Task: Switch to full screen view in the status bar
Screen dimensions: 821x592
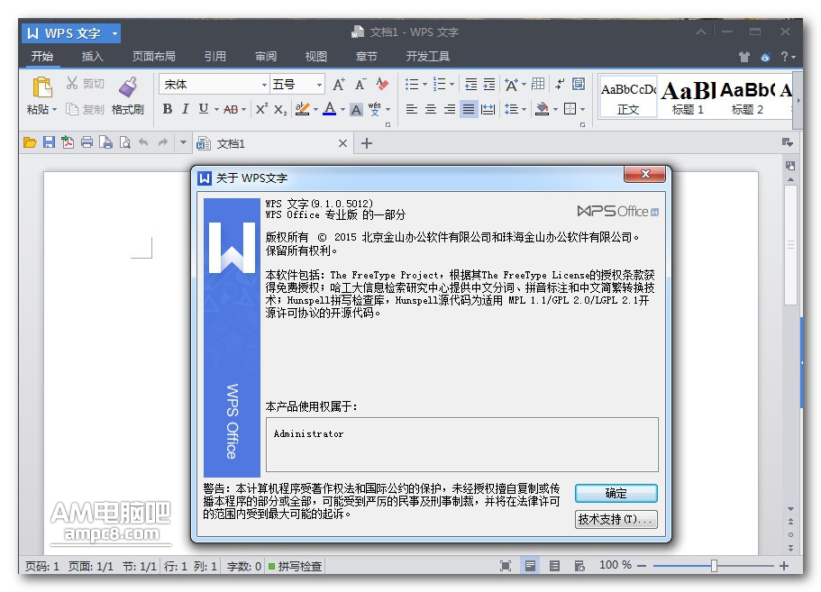Action: pyautogui.click(x=506, y=566)
